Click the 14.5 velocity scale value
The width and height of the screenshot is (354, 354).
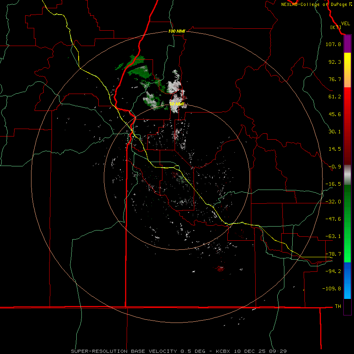point(335,149)
